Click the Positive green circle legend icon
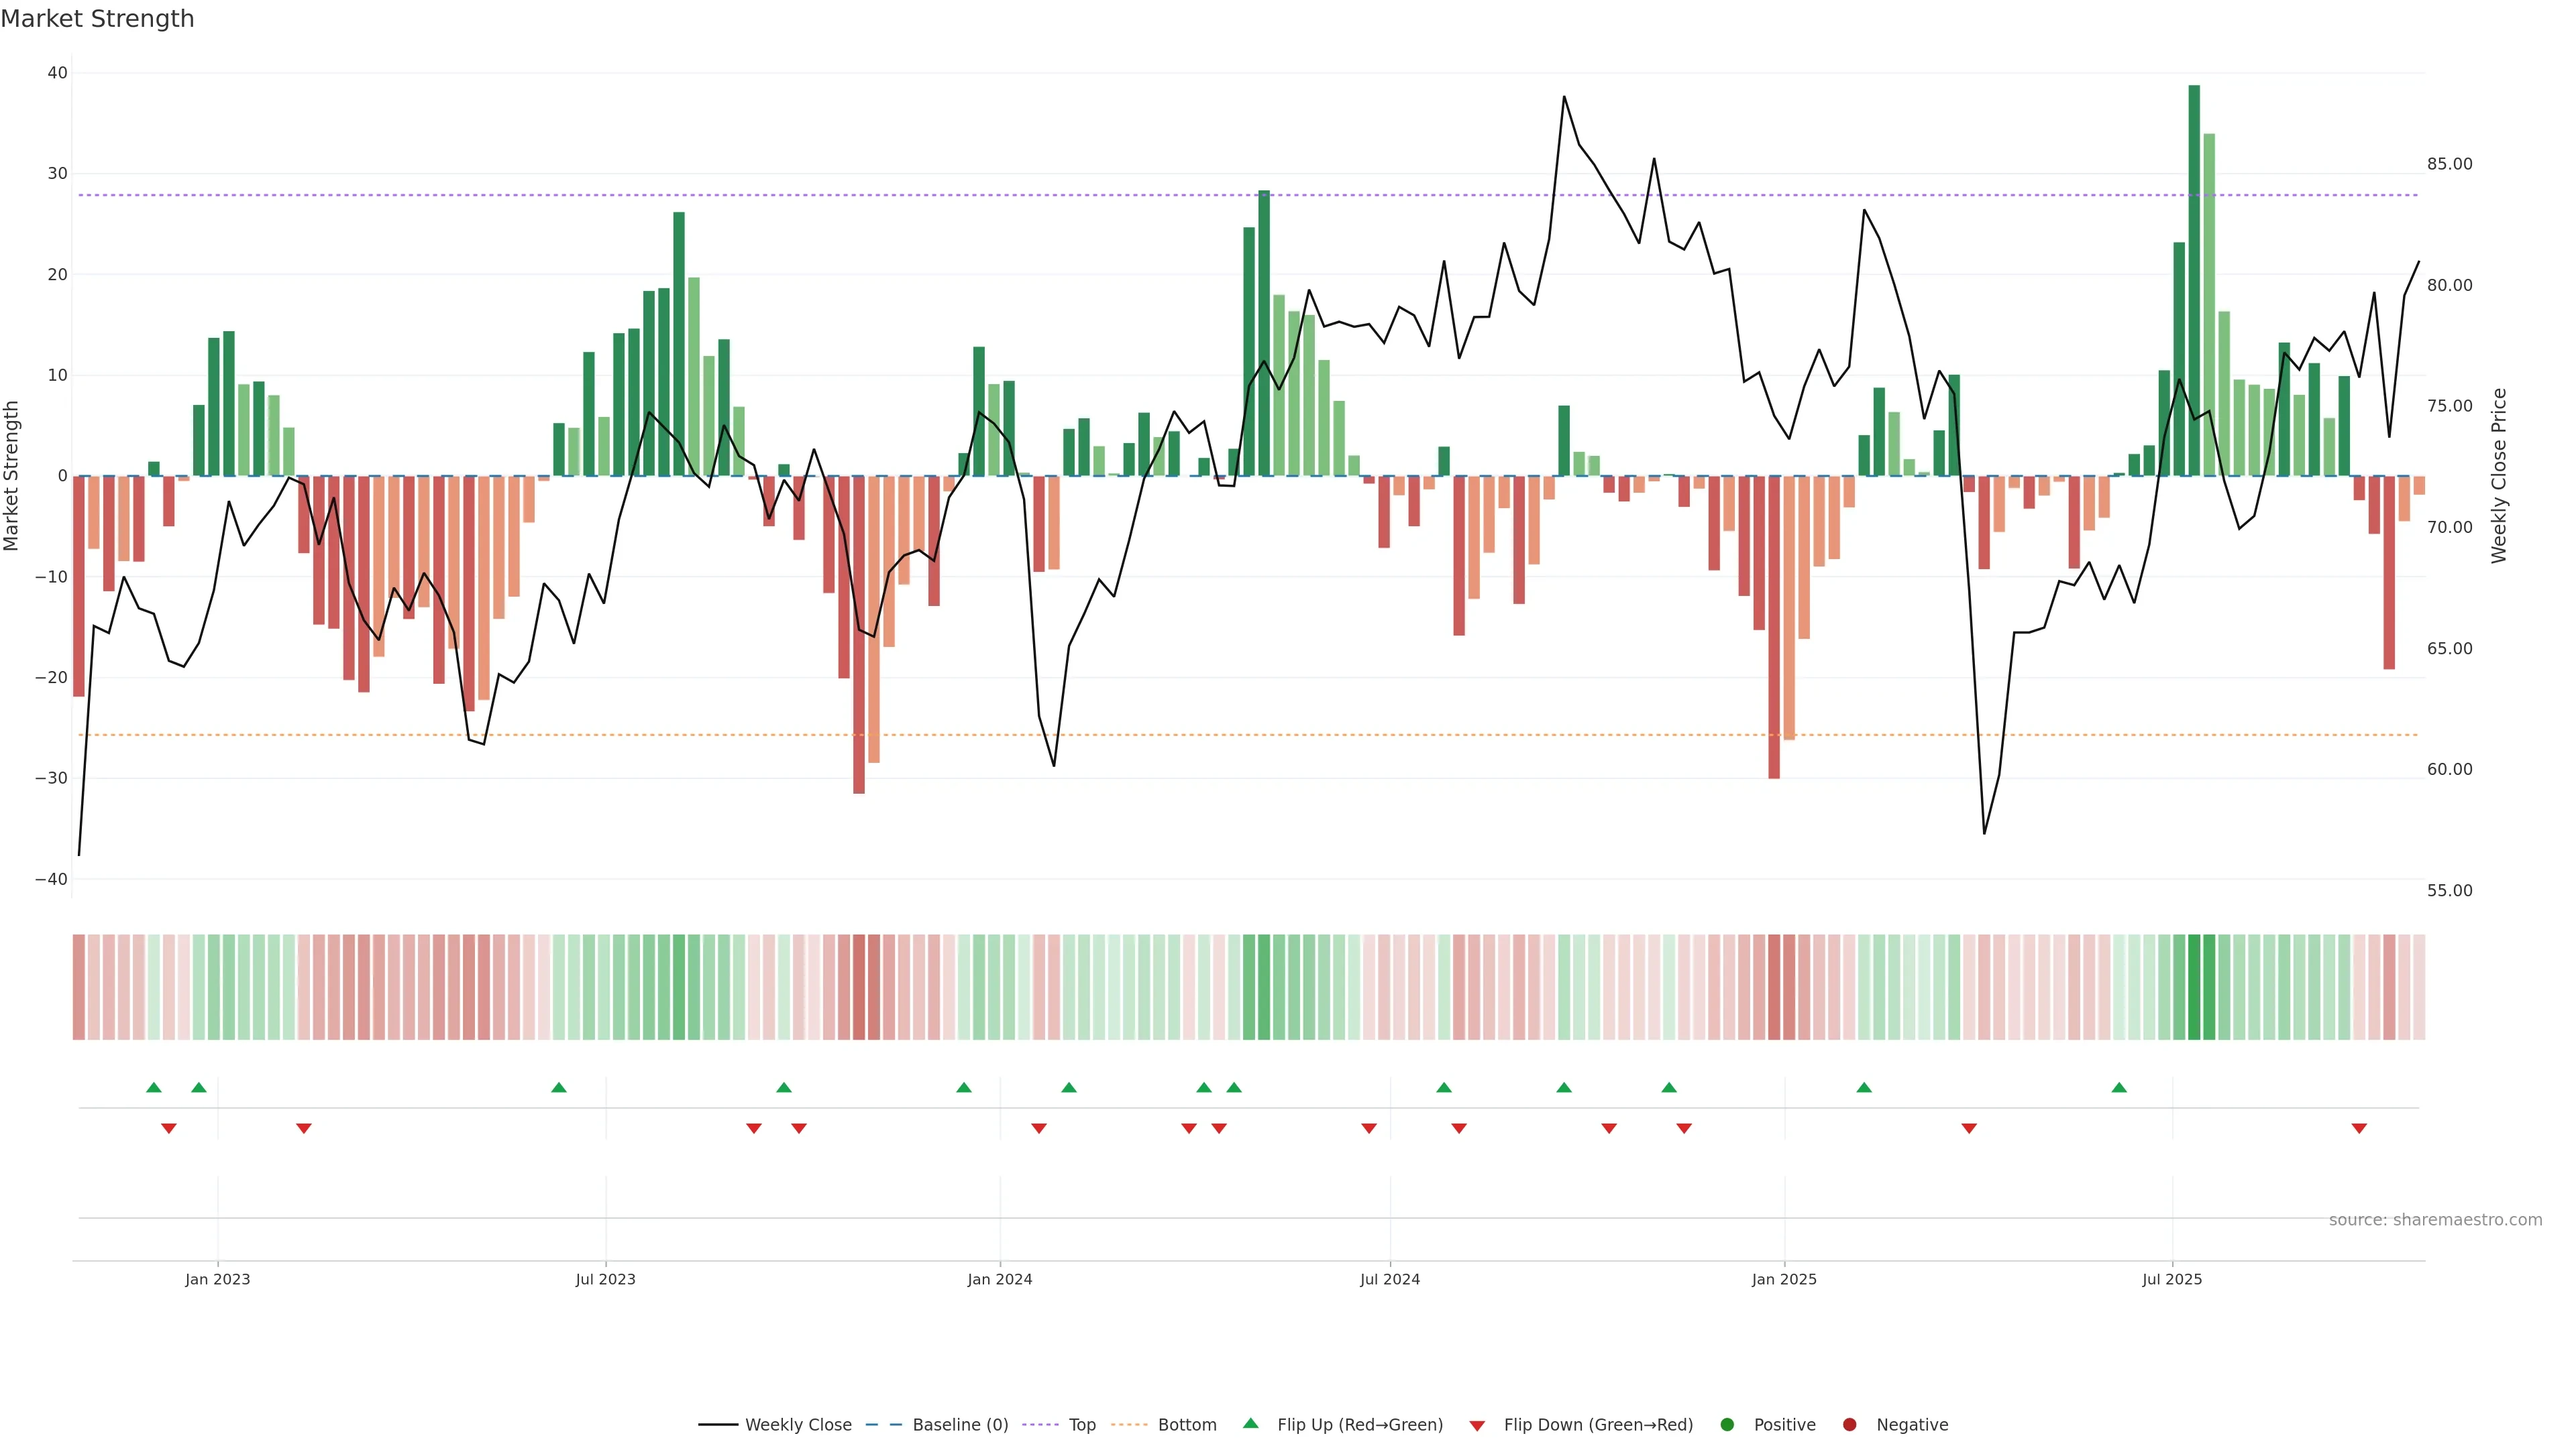The width and height of the screenshot is (2576, 1448). point(1727,1425)
